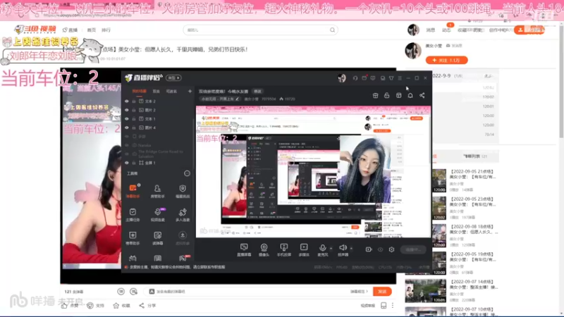The width and height of the screenshot is (564, 317).
Task: Click the start streaming button in bottom bar
Action: tap(413, 249)
